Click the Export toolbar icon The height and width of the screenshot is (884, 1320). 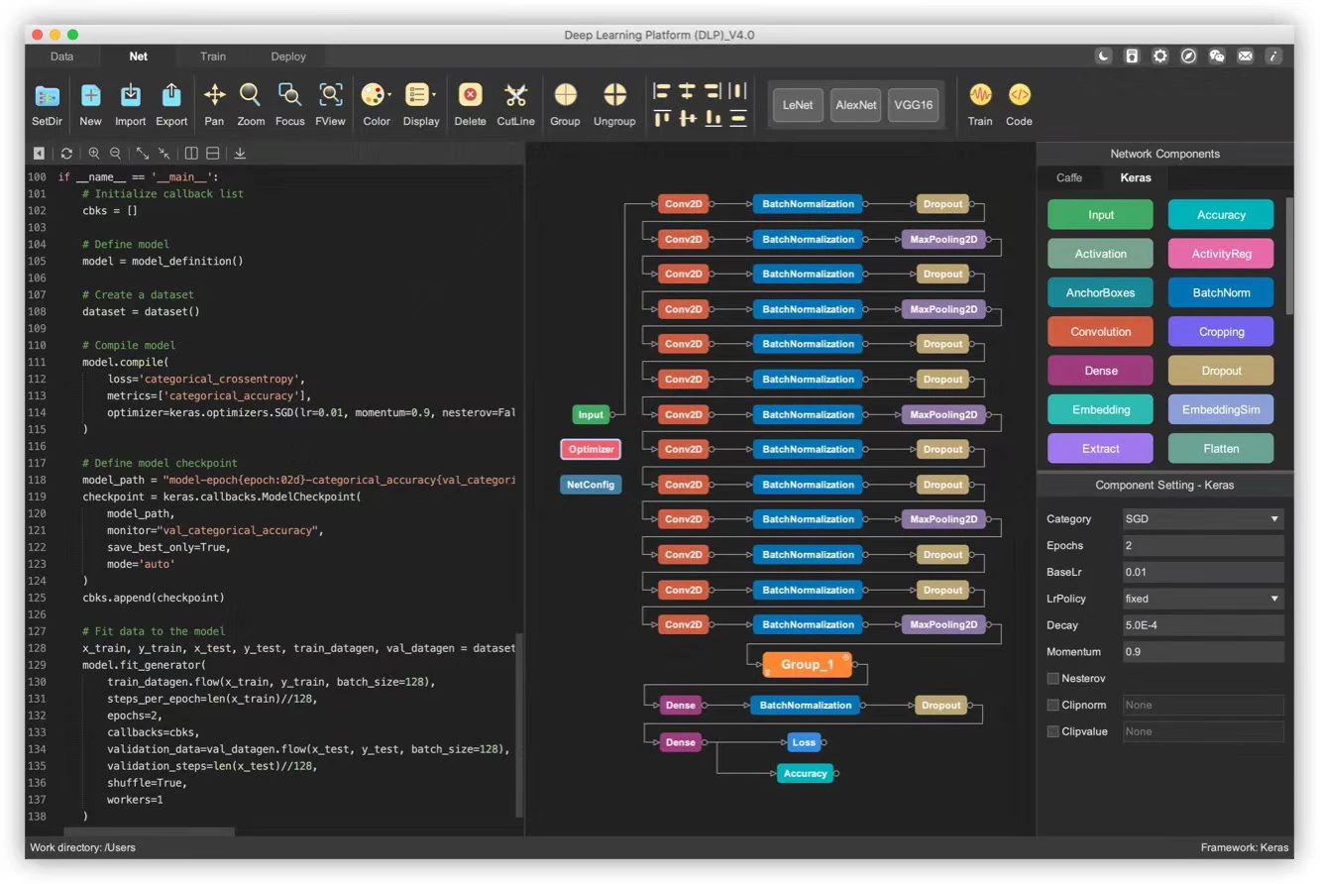tap(171, 95)
